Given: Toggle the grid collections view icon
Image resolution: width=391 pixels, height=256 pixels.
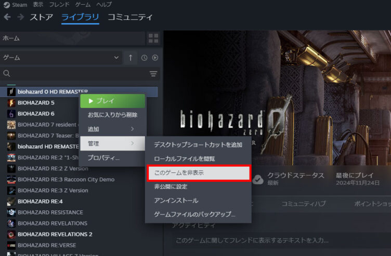Looking at the screenshot, I should pyautogui.click(x=153, y=38).
